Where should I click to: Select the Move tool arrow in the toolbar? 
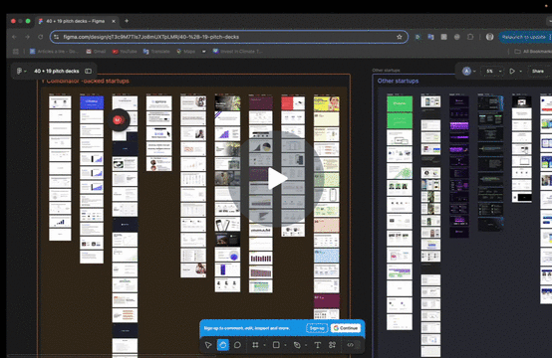208,345
